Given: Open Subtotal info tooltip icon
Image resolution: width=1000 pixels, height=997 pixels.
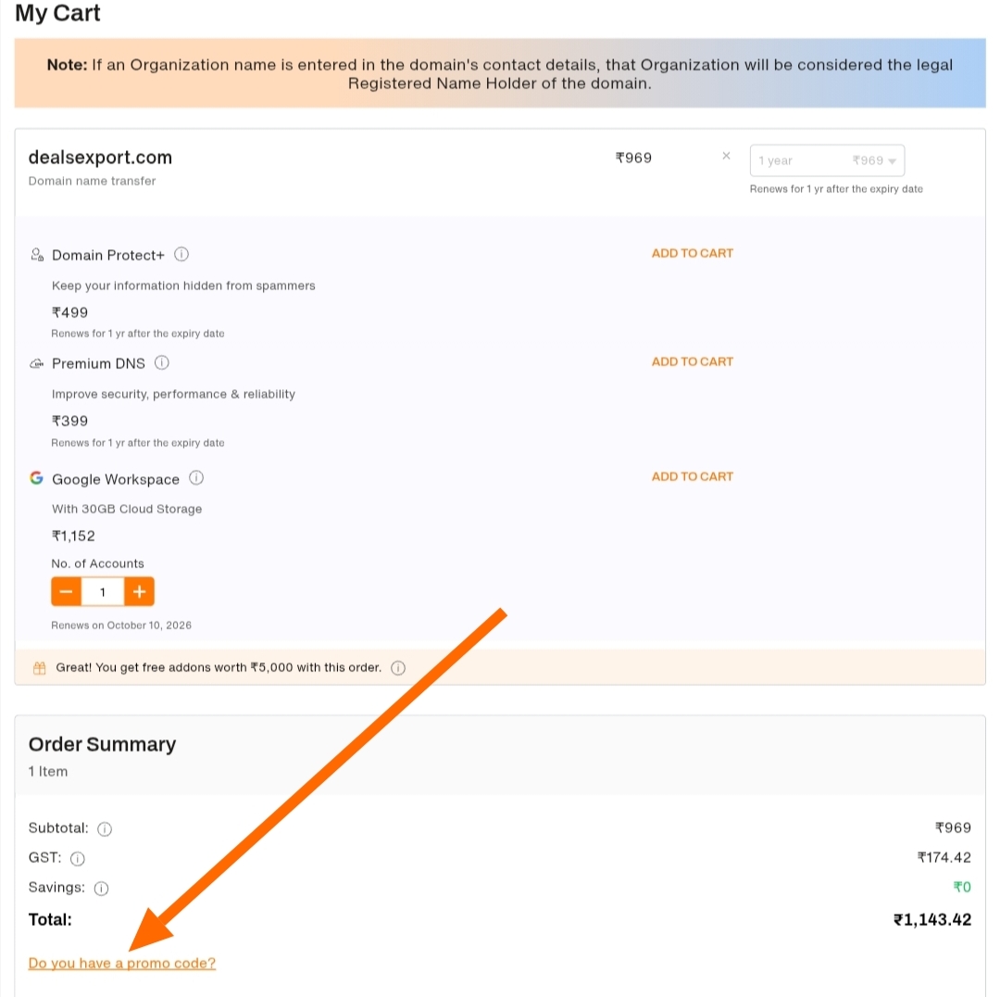Looking at the screenshot, I should click(x=105, y=828).
